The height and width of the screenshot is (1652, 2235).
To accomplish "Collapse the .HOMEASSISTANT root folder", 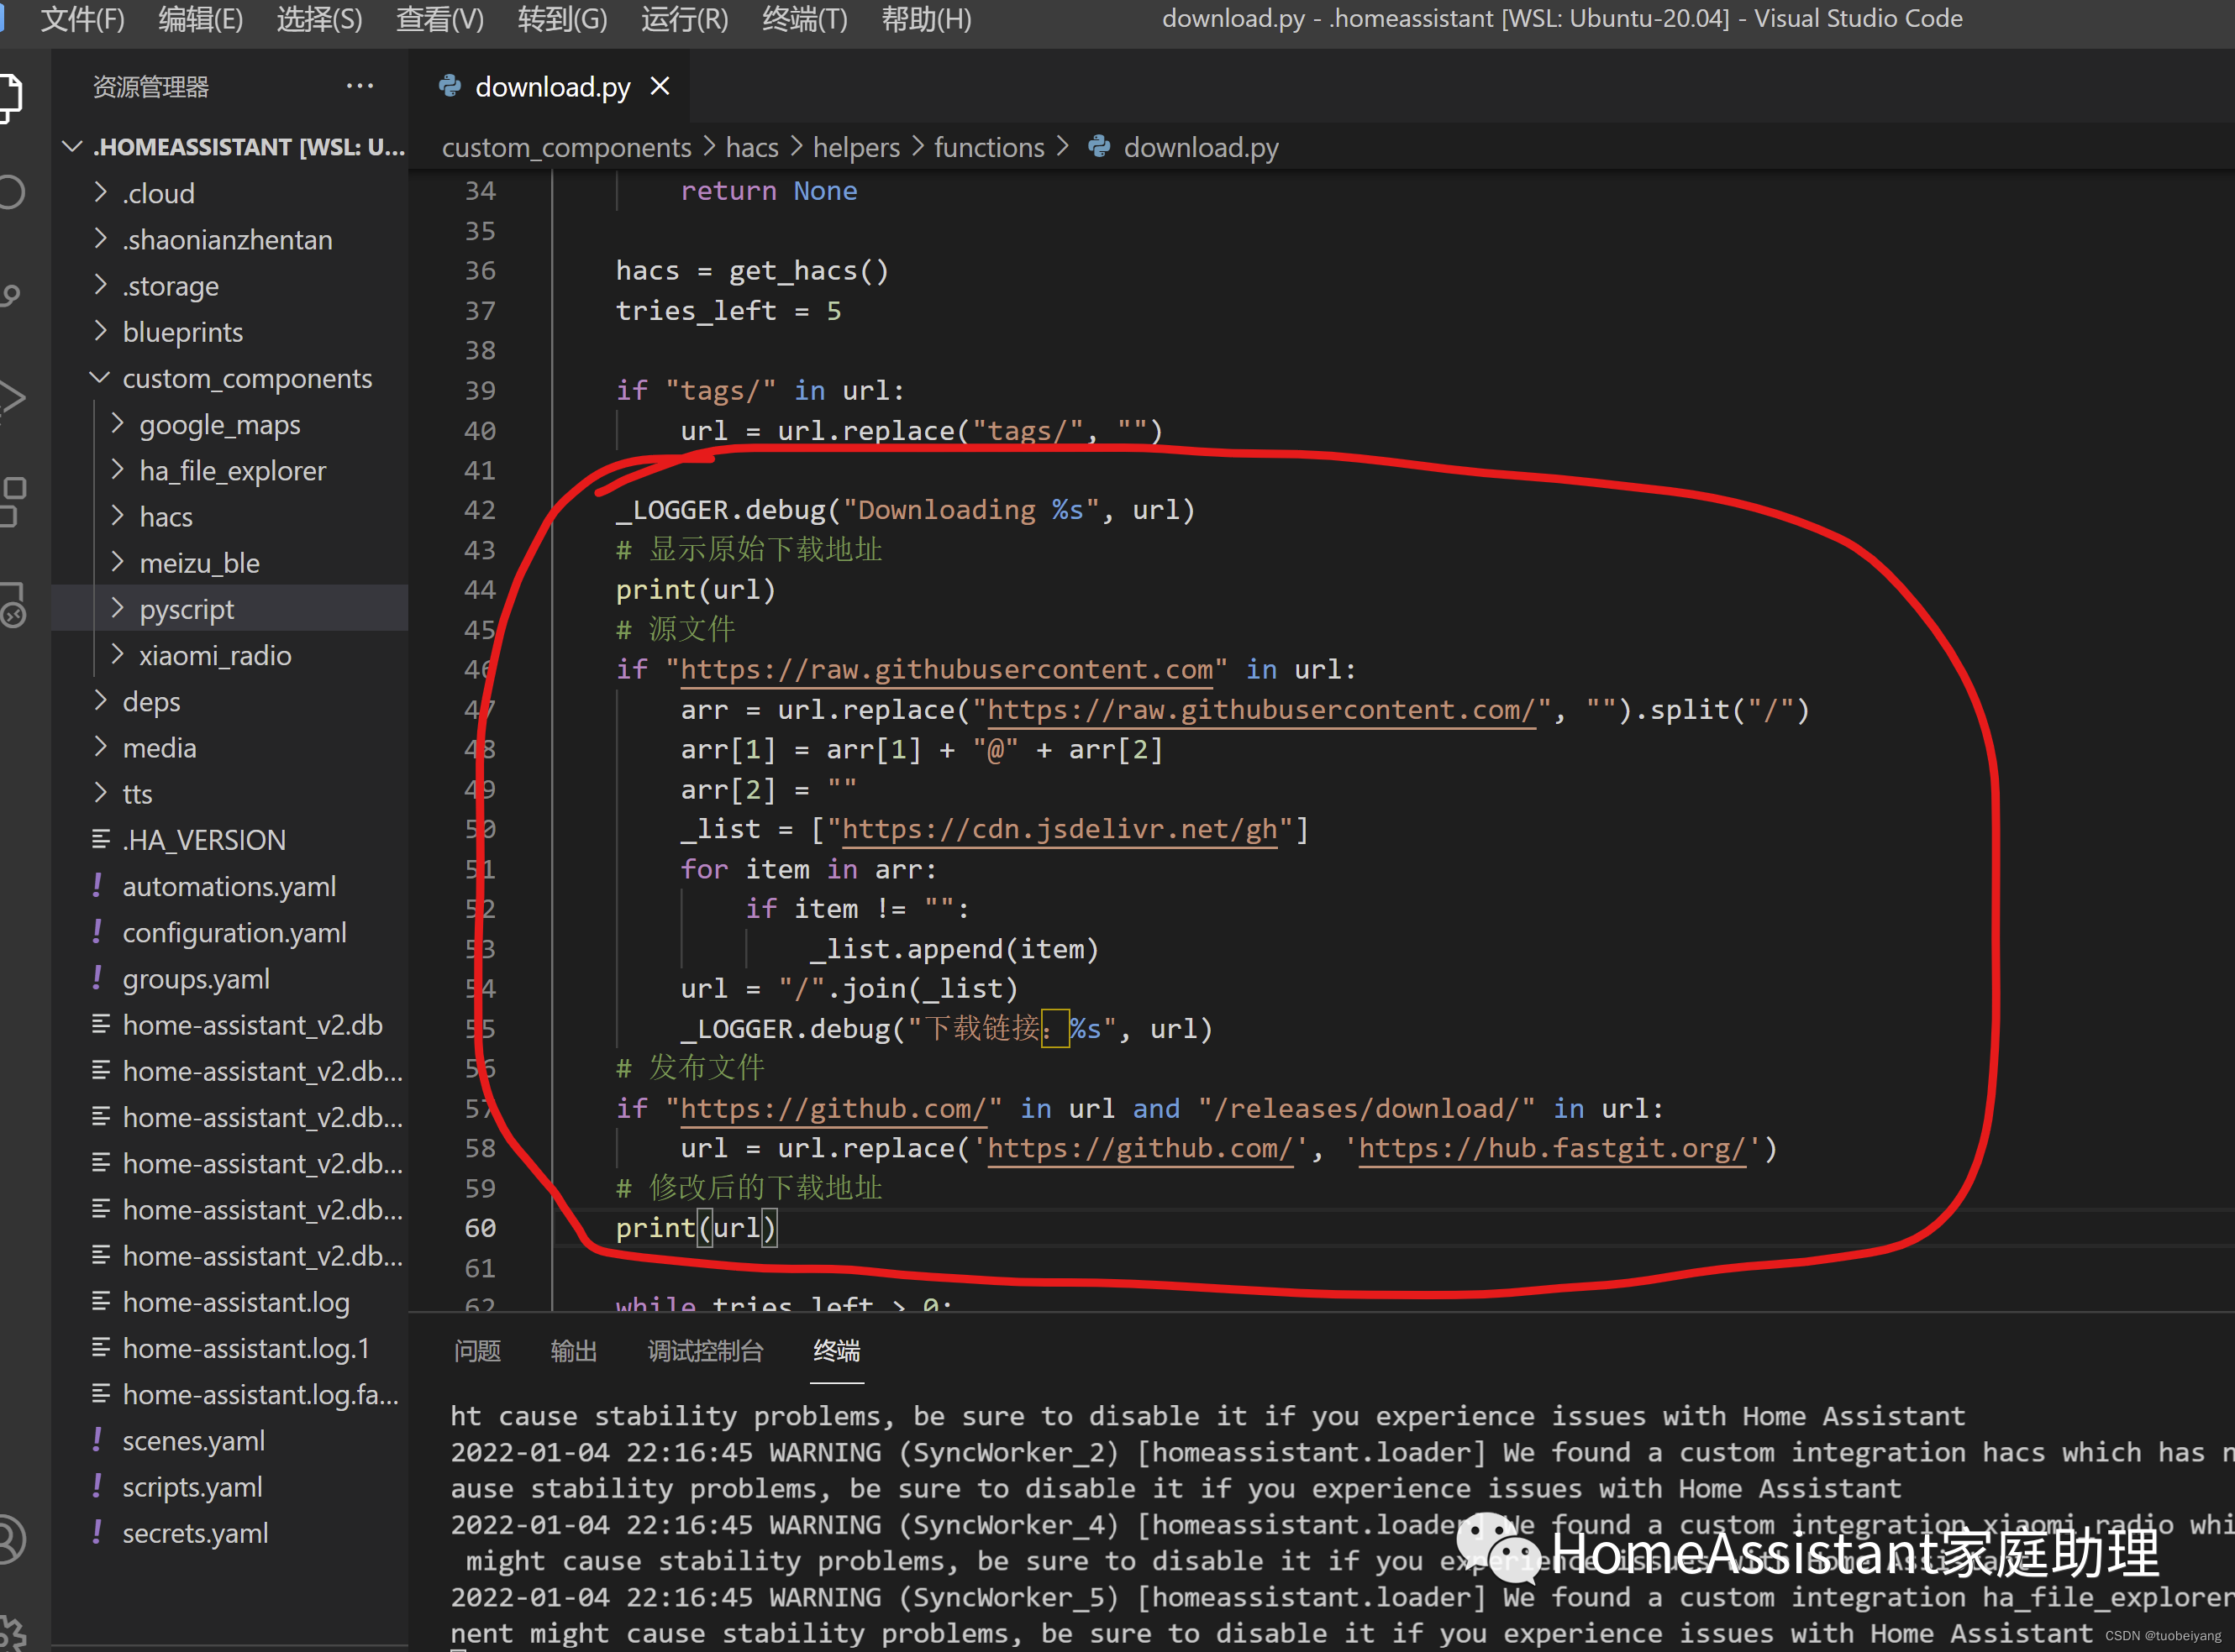I will (230, 147).
